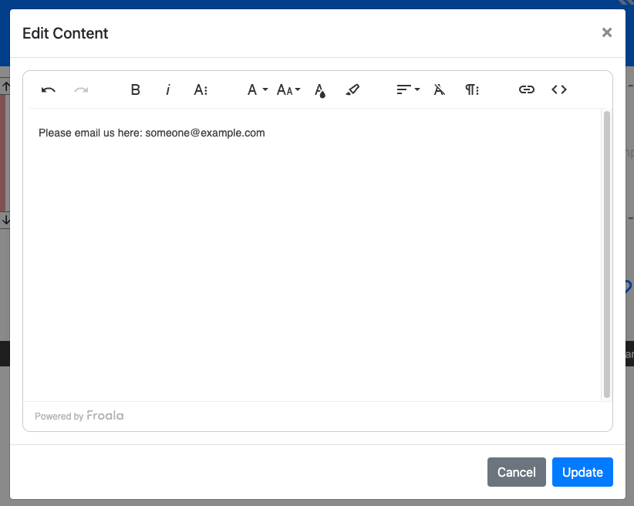Close the Edit Content dialog
The image size is (634, 506).
(607, 32)
